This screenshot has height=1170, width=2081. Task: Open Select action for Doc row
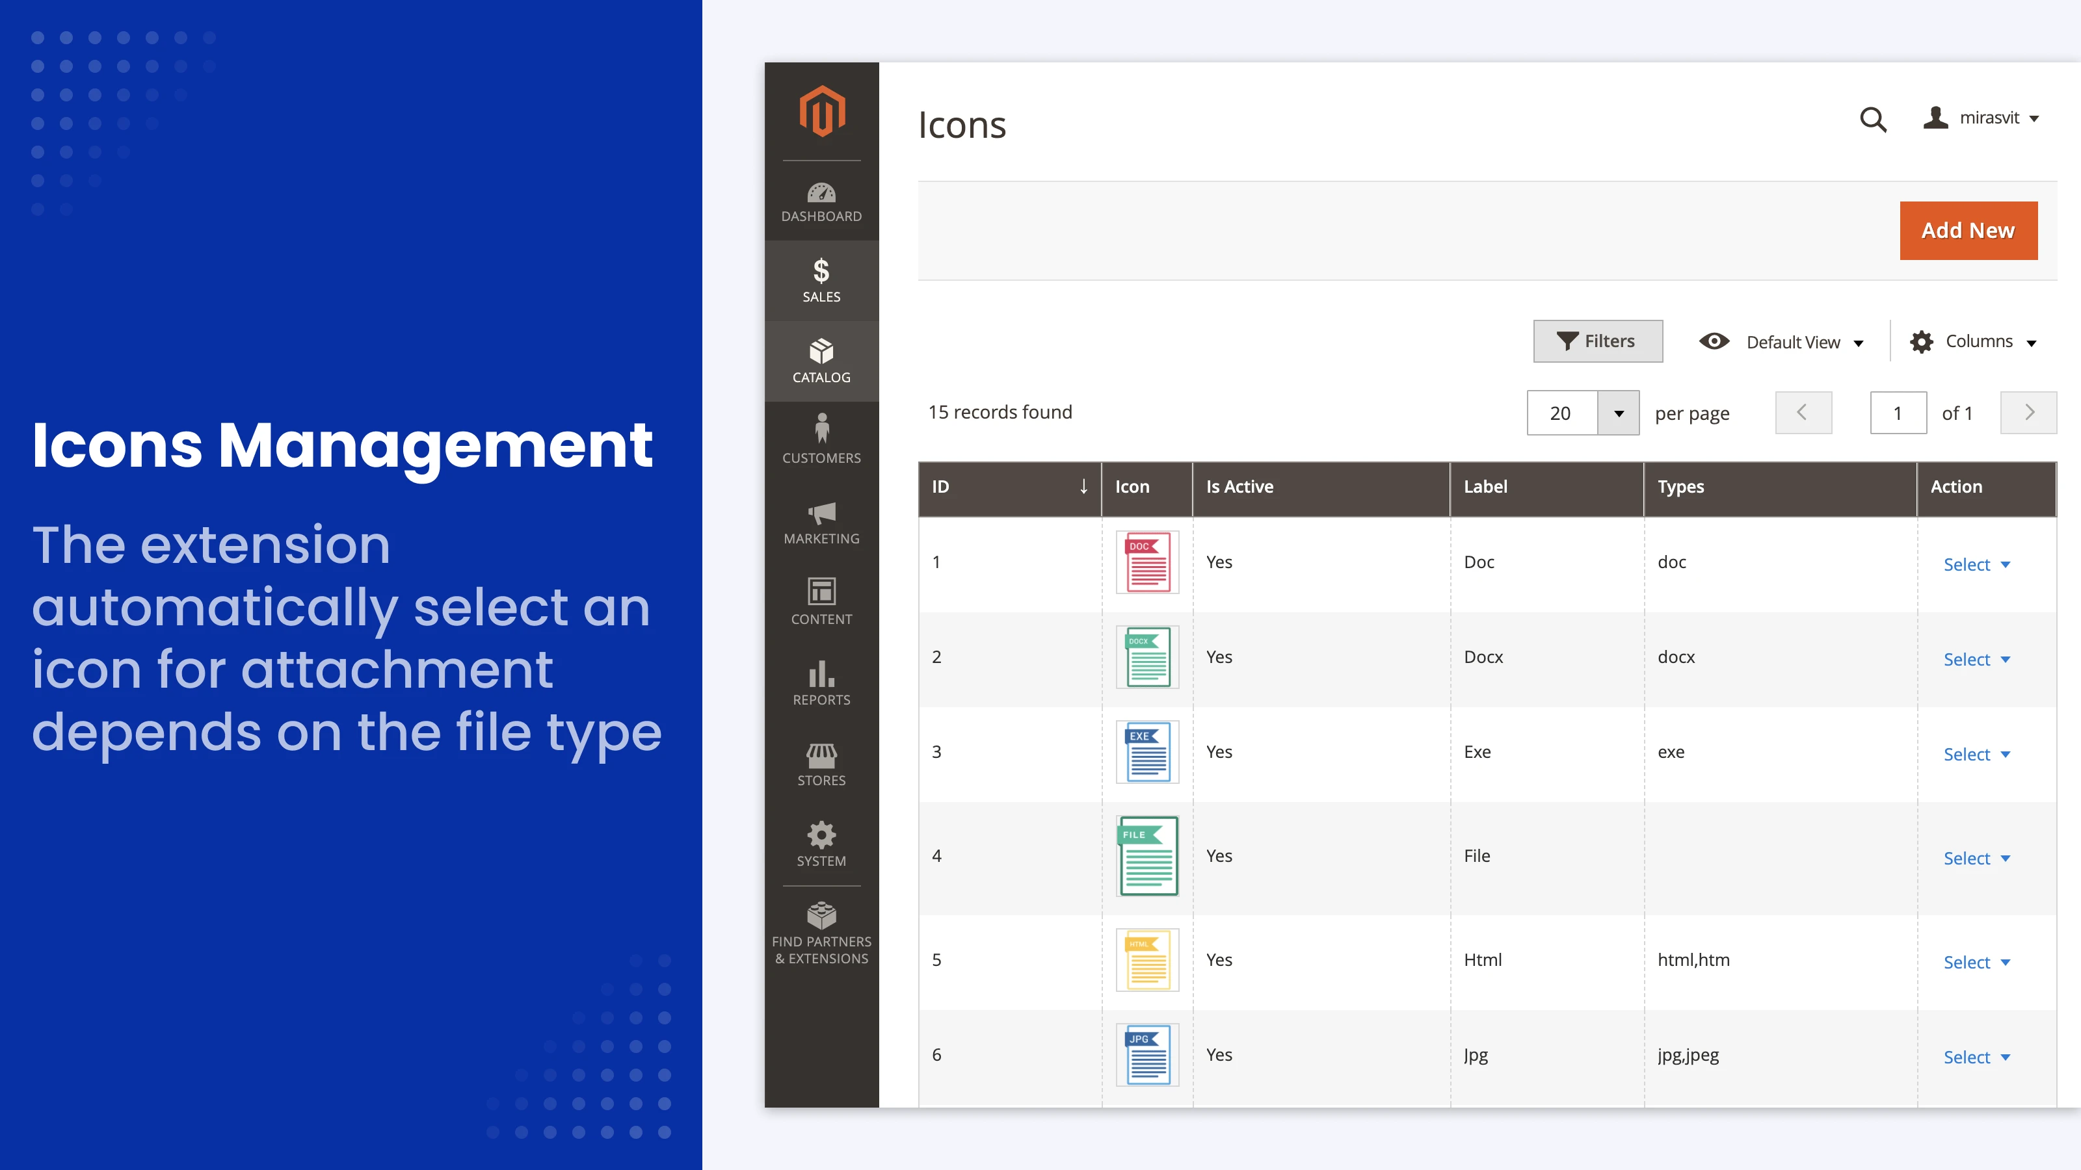pos(1976,564)
